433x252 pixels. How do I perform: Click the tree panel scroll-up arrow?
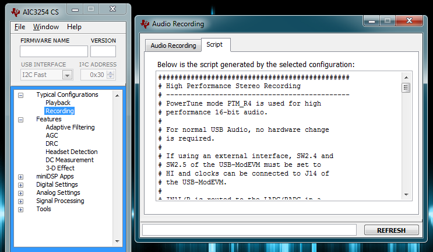[117, 96]
